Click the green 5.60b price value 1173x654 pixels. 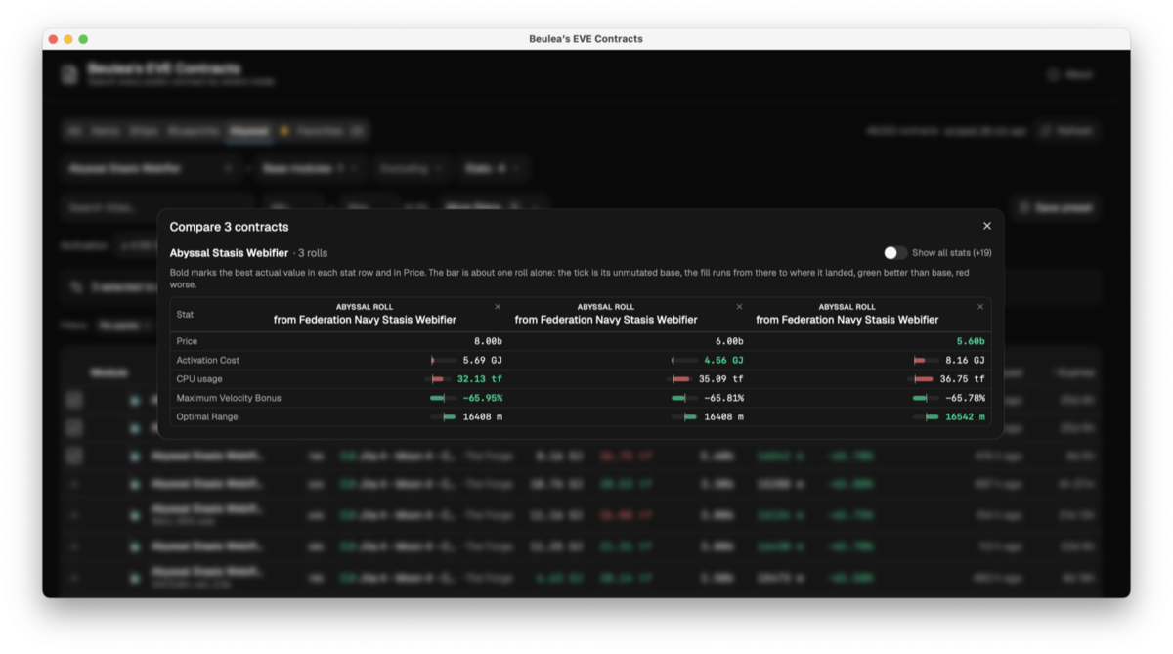tap(971, 342)
